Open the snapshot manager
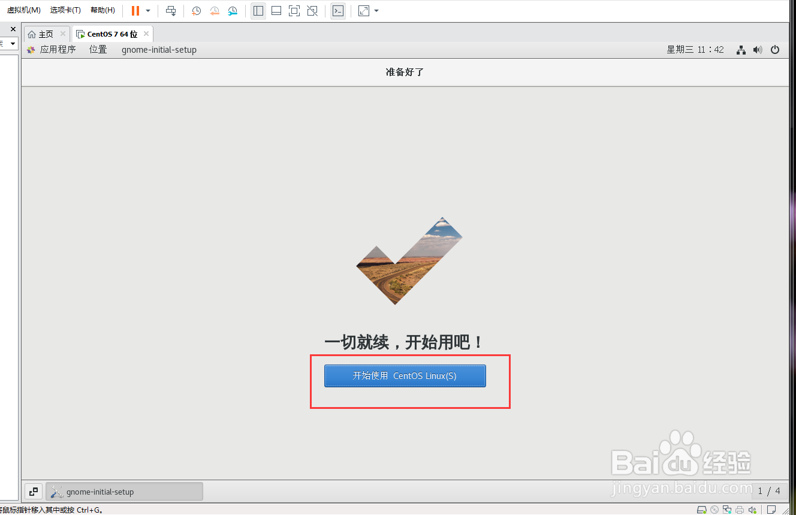 pyautogui.click(x=233, y=11)
